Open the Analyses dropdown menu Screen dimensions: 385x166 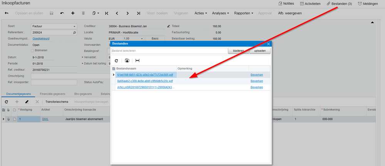coord(221,13)
